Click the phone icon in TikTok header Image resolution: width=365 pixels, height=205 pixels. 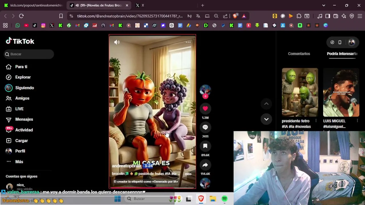pos(340,42)
